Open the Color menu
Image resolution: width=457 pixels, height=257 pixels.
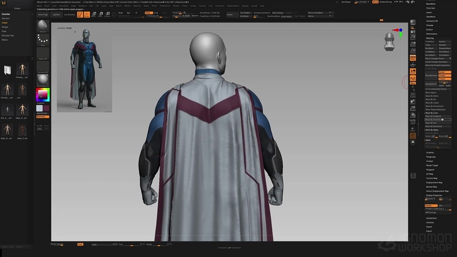point(54,6)
